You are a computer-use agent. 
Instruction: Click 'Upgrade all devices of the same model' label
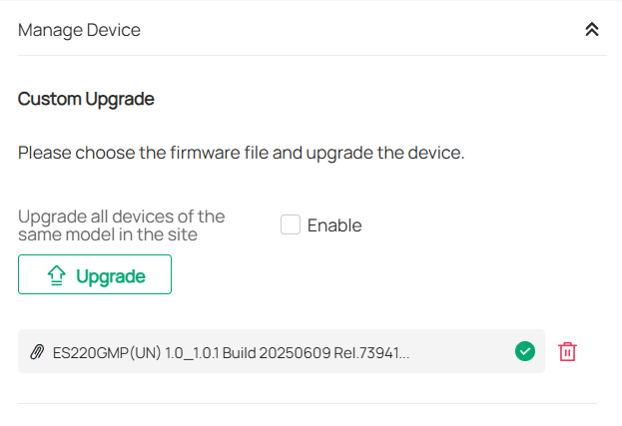coord(122,216)
